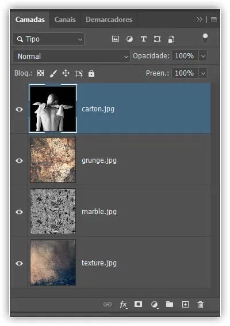Filter for type layers T icon
Viewport: 230px width, 326px height.
pyautogui.click(x=144, y=39)
